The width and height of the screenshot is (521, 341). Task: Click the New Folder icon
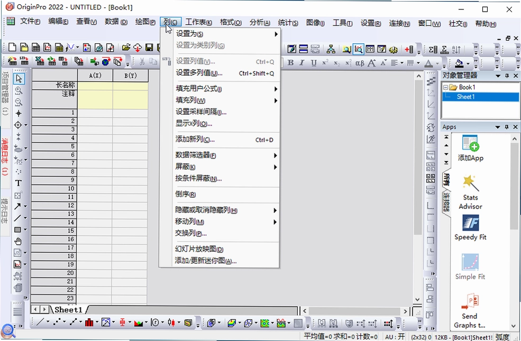coord(24,48)
